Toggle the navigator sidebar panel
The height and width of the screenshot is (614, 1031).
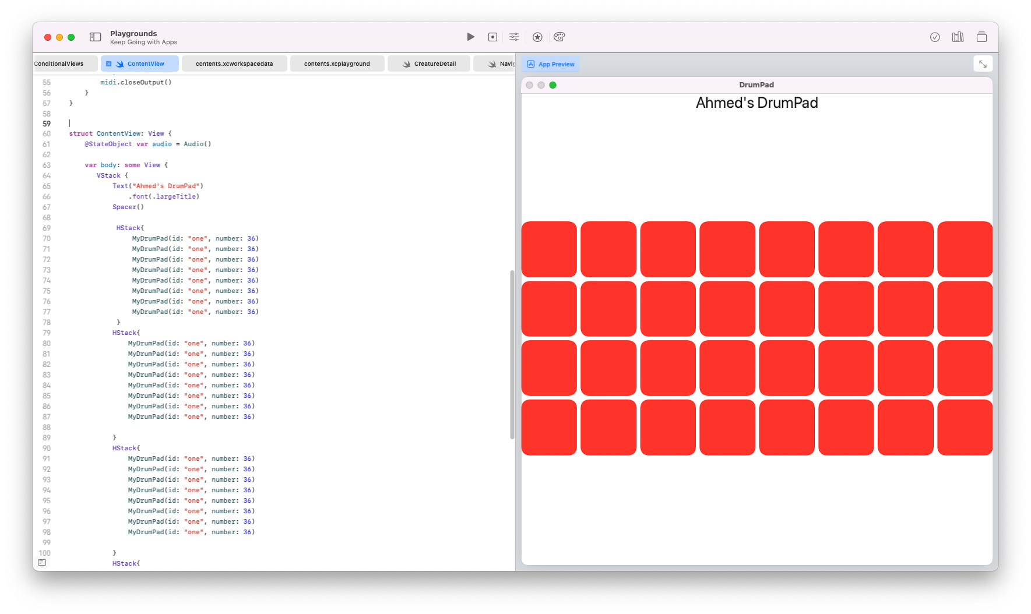[x=94, y=37]
